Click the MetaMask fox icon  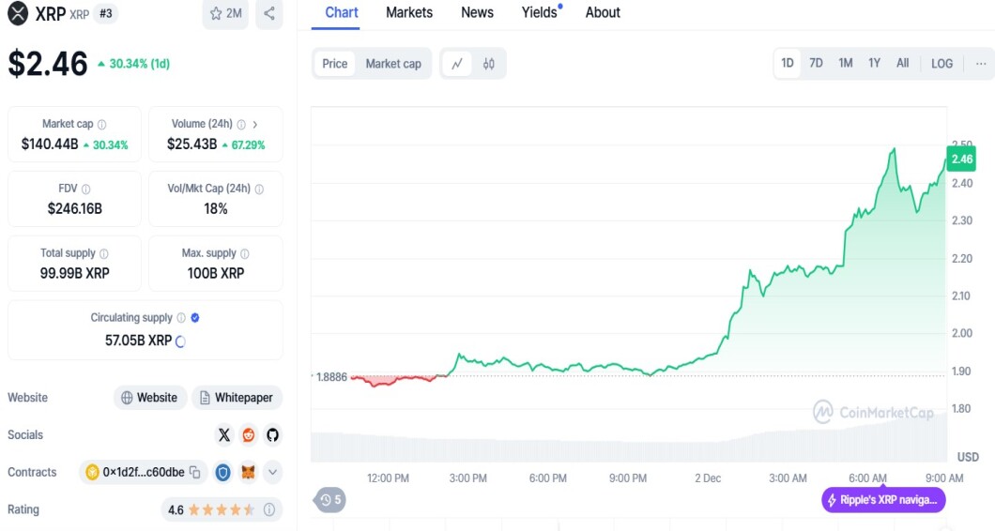[x=248, y=473]
